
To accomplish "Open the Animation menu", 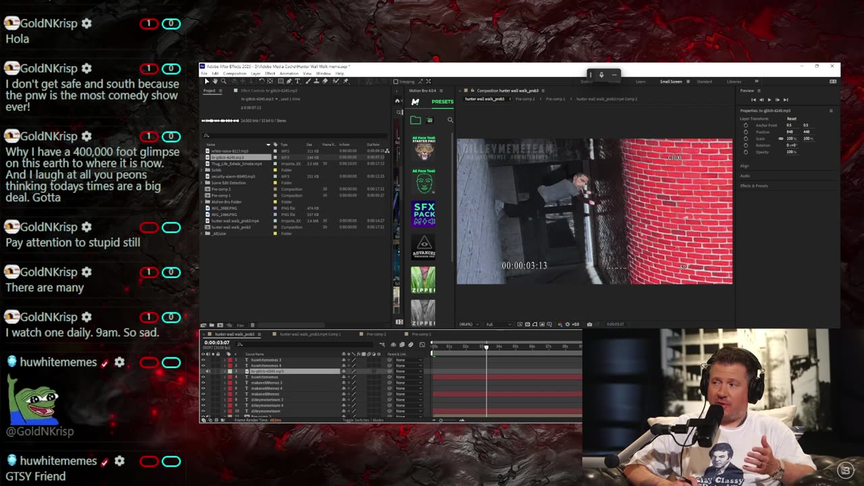I will point(289,74).
